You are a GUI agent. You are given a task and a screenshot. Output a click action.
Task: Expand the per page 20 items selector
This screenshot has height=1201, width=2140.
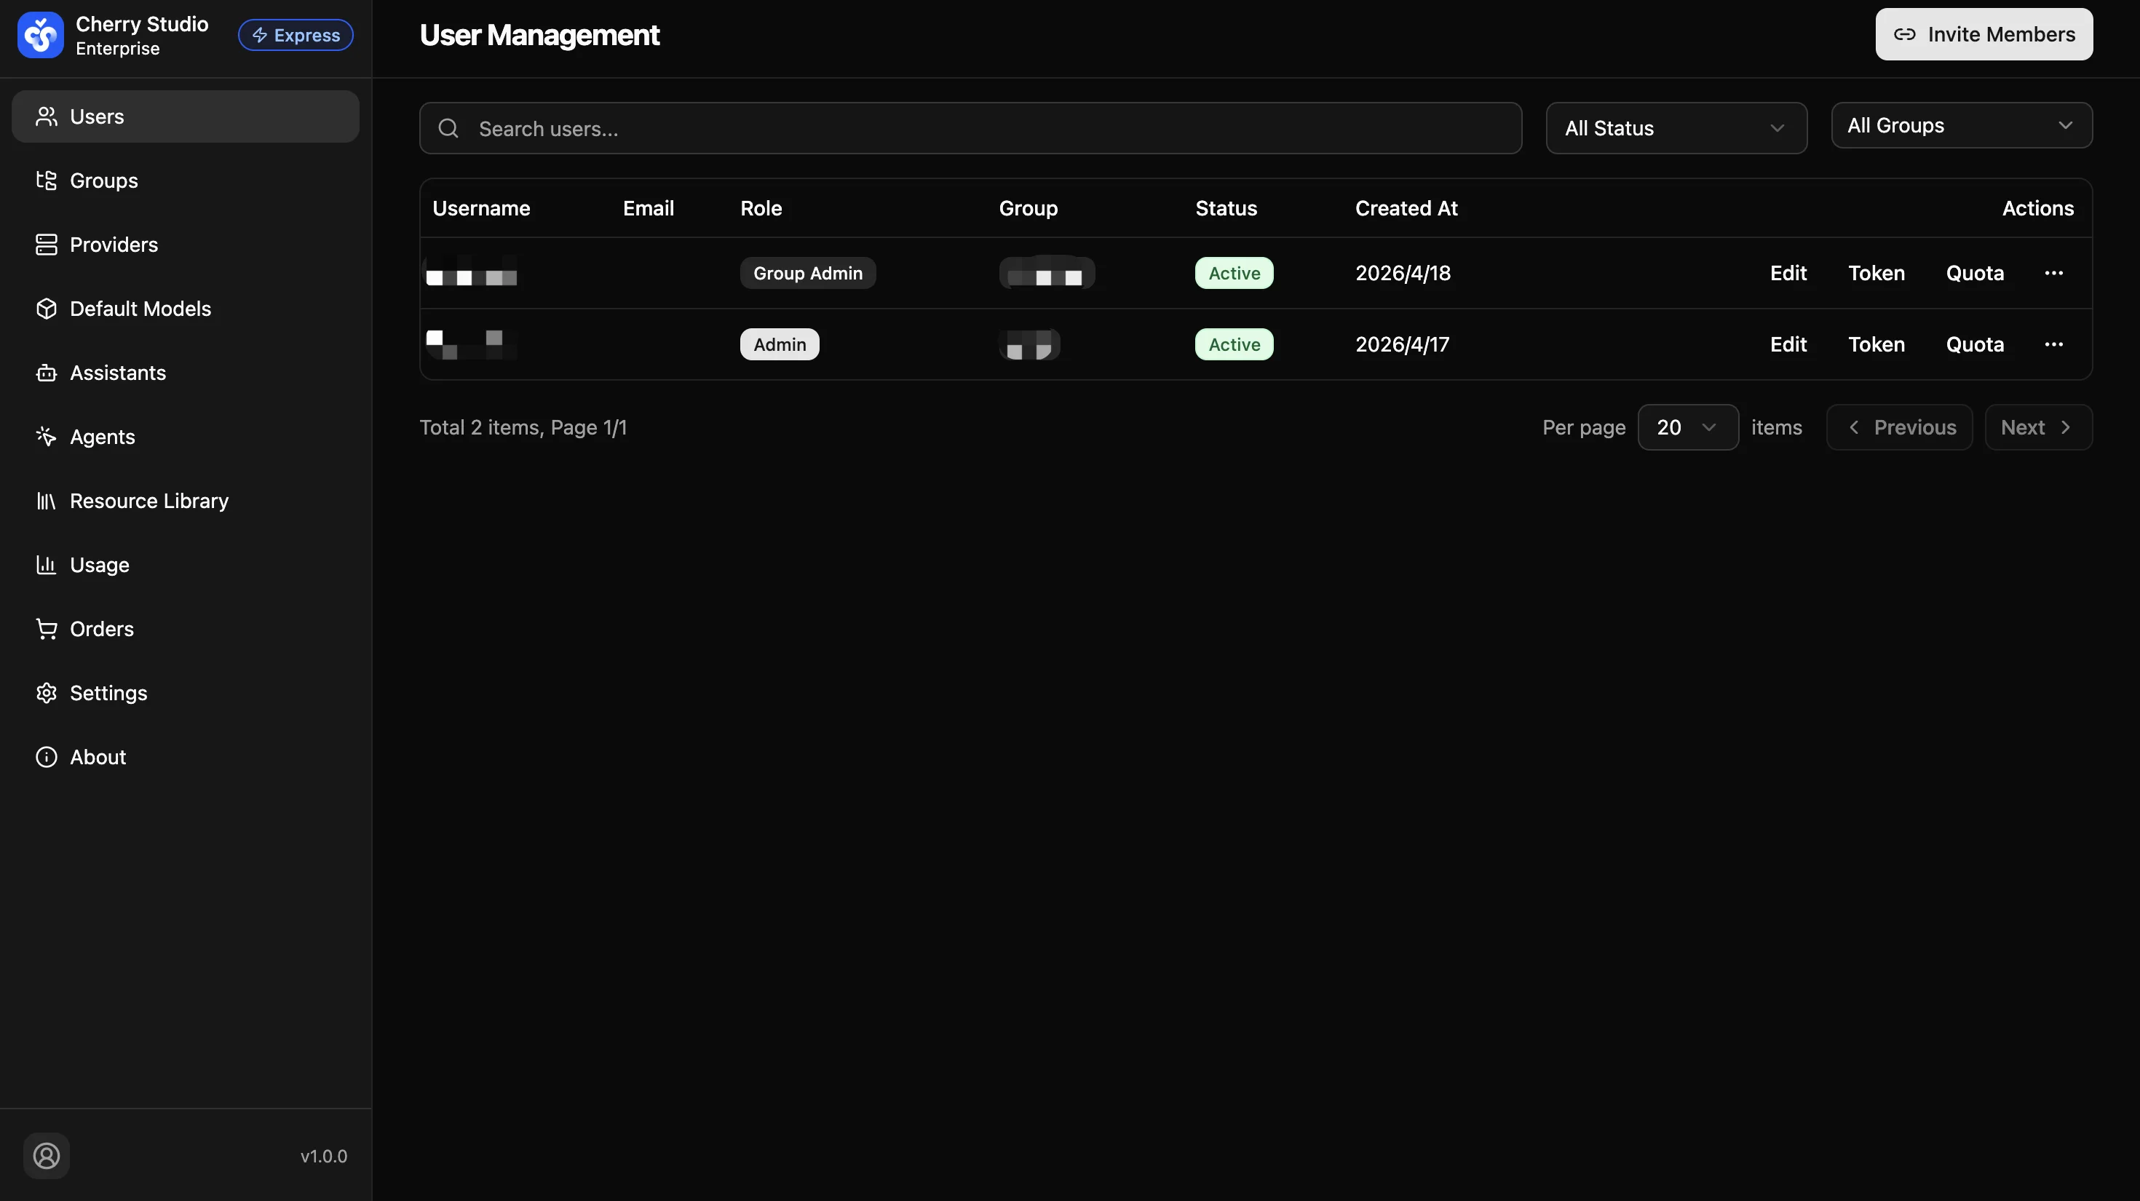1688,427
